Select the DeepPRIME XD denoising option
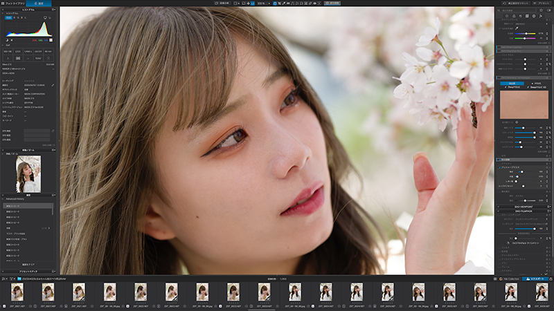554x311 pixels. click(536, 87)
